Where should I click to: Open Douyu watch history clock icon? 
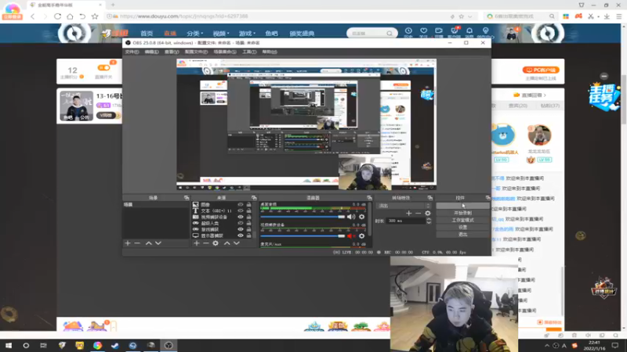coord(408,32)
